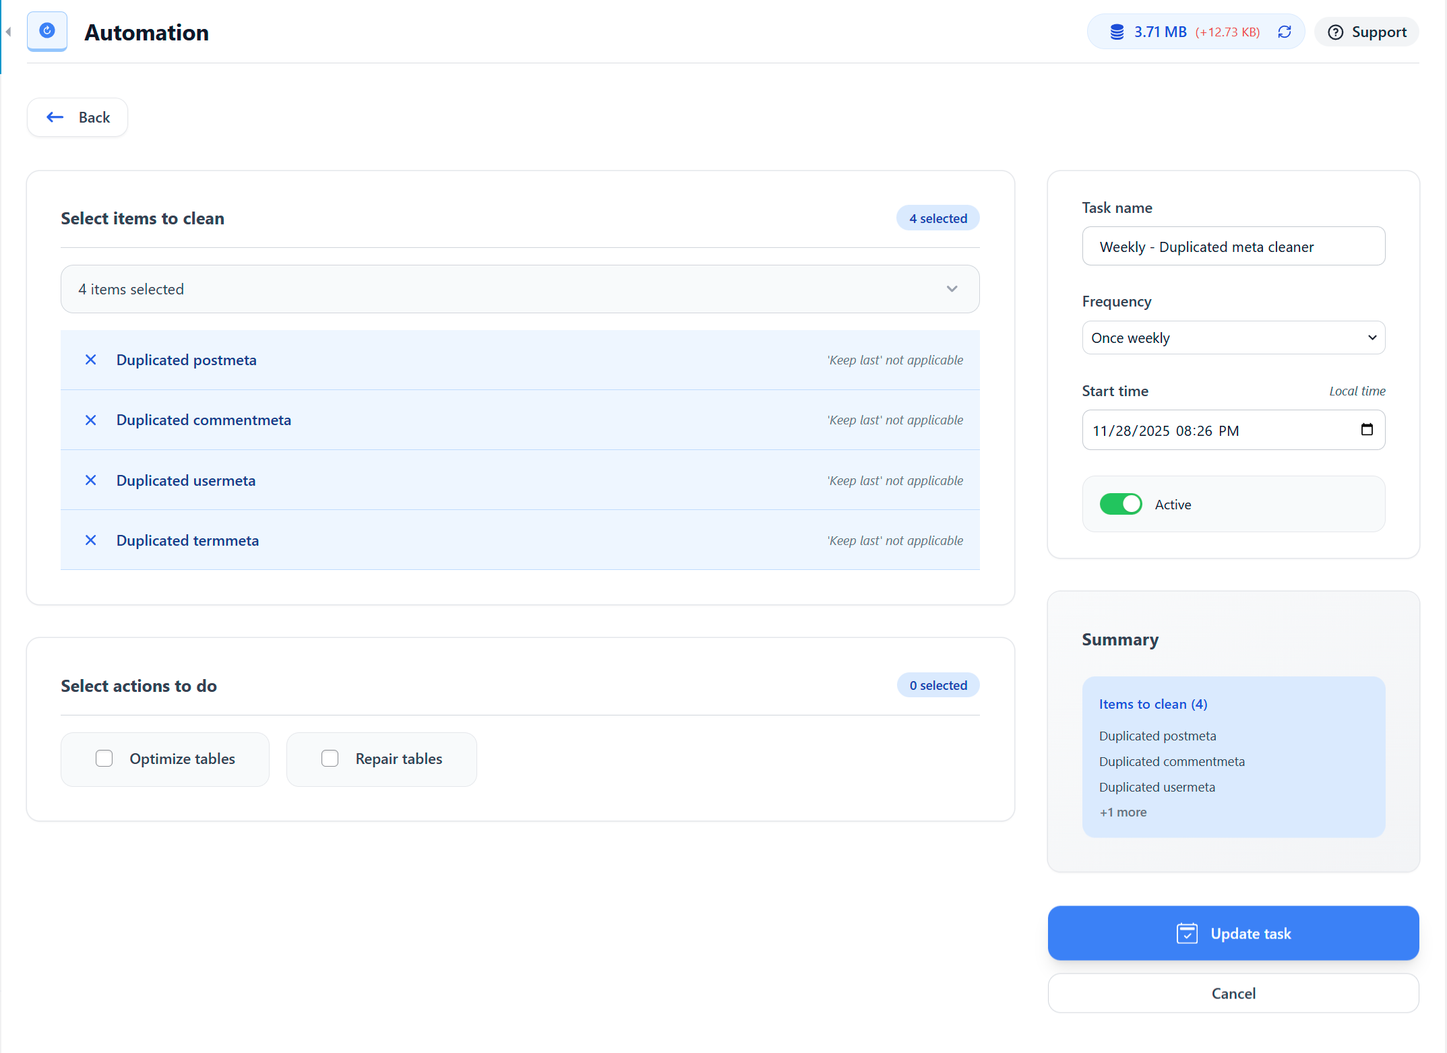Remove Duplicated termmeta via the X icon
Image resolution: width=1447 pixels, height=1053 pixels.
[x=91, y=540]
